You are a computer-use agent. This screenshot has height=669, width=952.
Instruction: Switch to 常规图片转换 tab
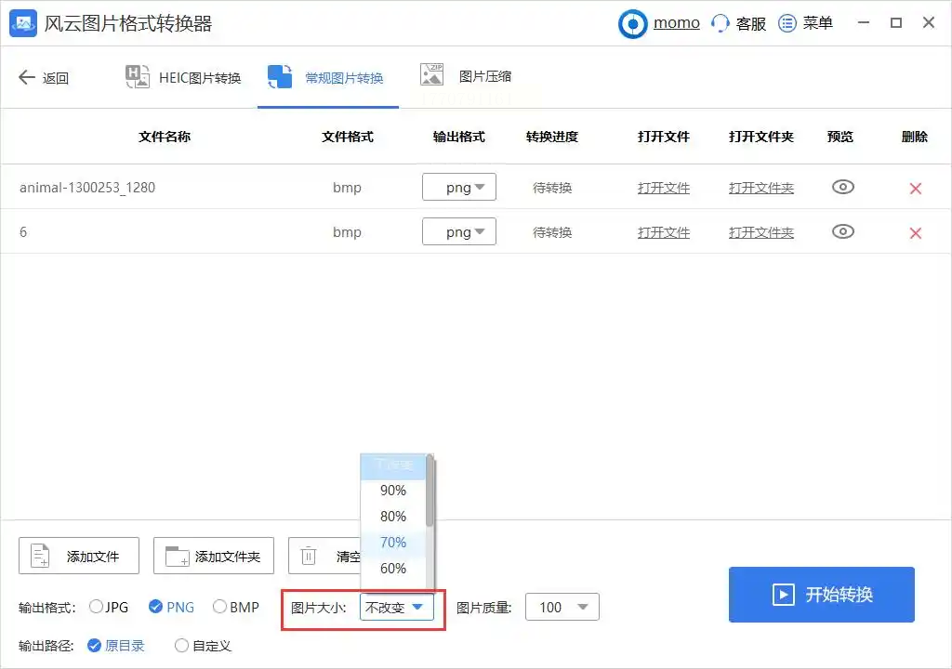pyautogui.click(x=326, y=77)
